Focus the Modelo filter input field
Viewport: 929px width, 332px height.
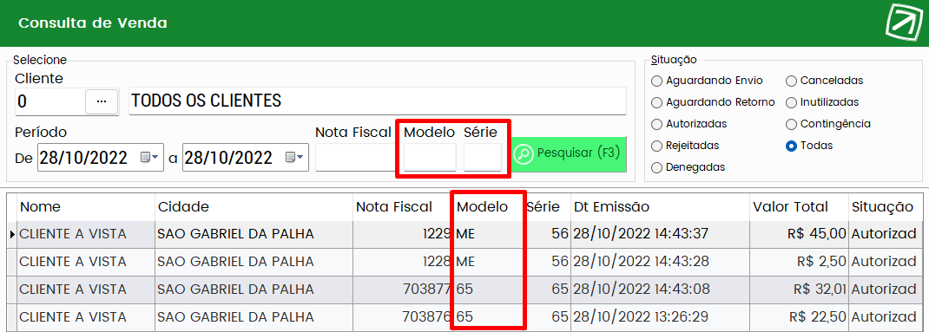pos(430,158)
